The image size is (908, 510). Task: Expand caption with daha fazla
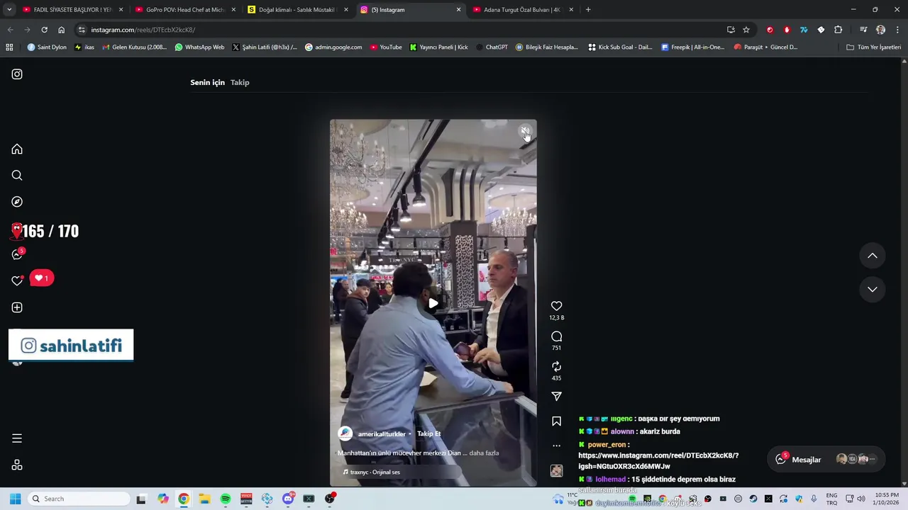(x=484, y=453)
